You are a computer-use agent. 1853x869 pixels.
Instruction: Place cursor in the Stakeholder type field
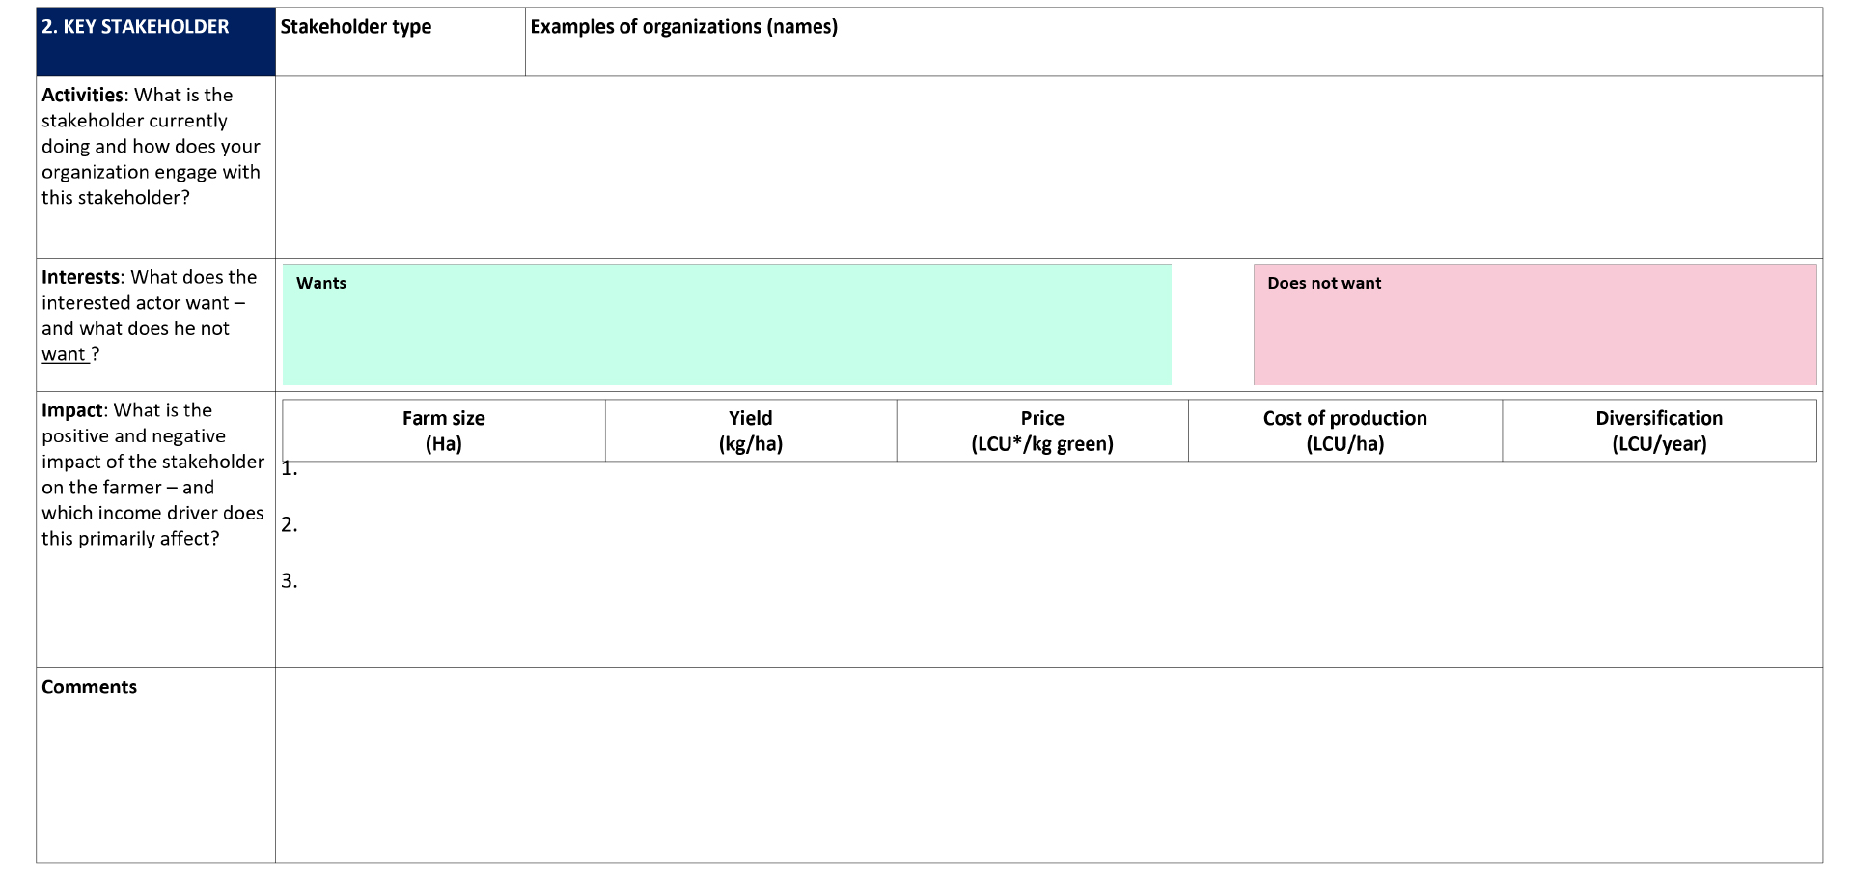pyautogui.click(x=400, y=50)
